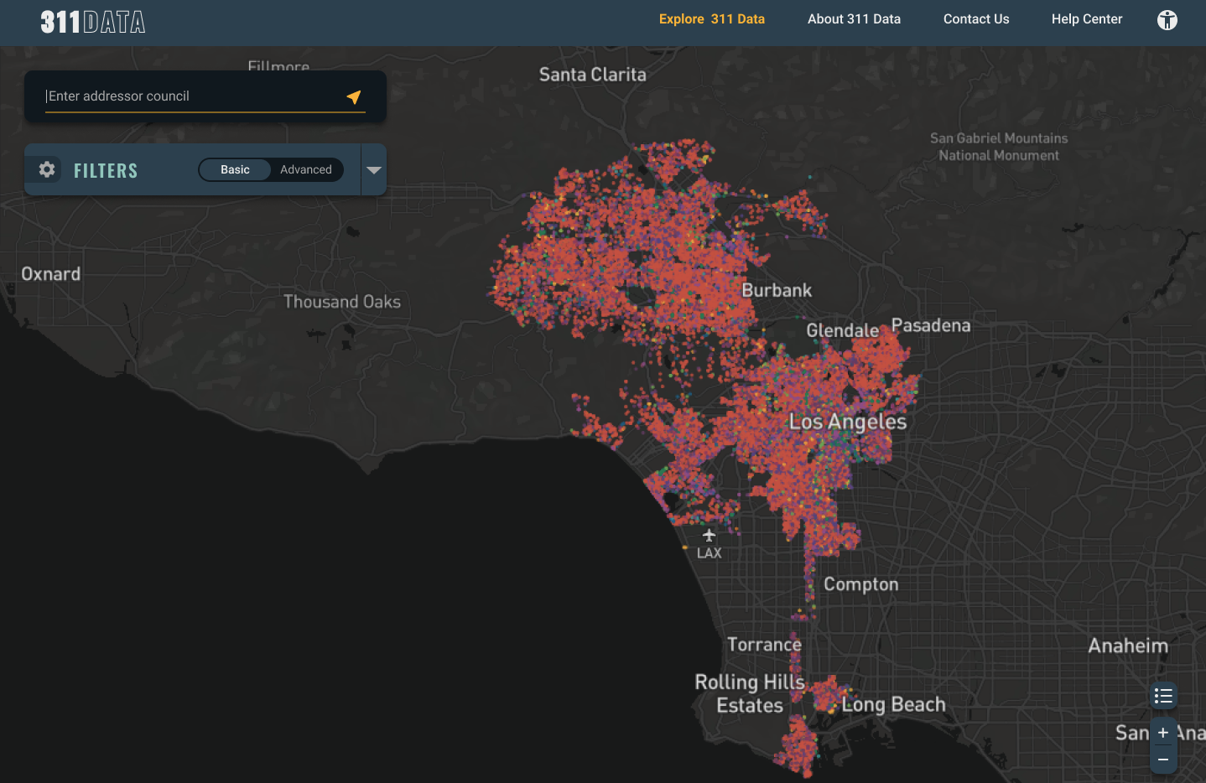Click San Gabriel Mountains National Monument label

[999, 147]
